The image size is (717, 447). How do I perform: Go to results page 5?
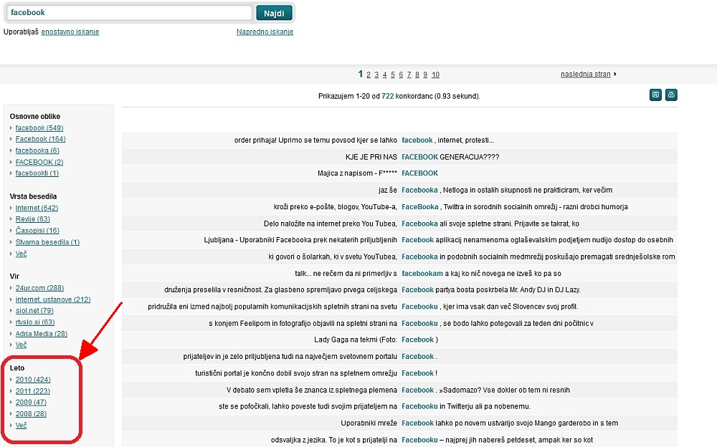[x=393, y=74]
